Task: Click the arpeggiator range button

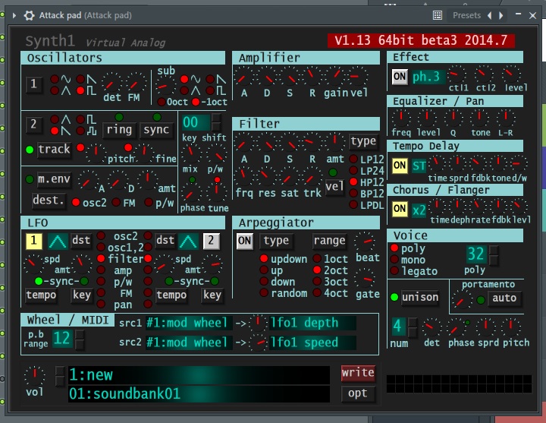Action: (x=329, y=241)
